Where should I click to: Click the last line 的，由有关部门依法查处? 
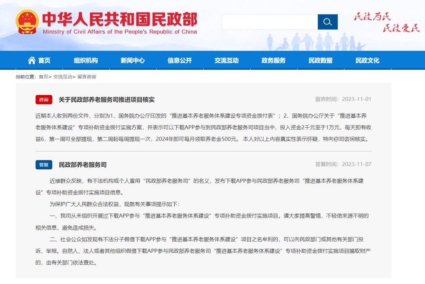click(66, 263)
